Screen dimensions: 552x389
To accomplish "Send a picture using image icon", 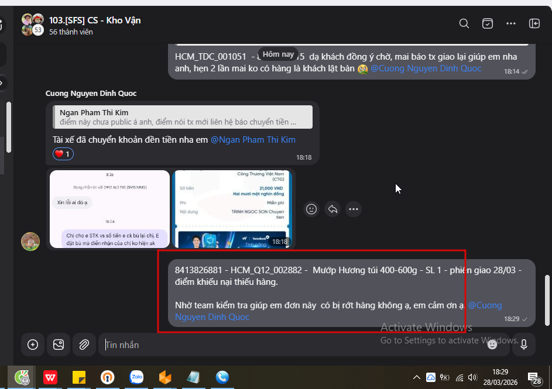I will (59, 345).
